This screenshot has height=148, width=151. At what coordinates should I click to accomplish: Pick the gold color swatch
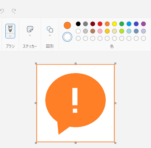[x=107, y=31]
